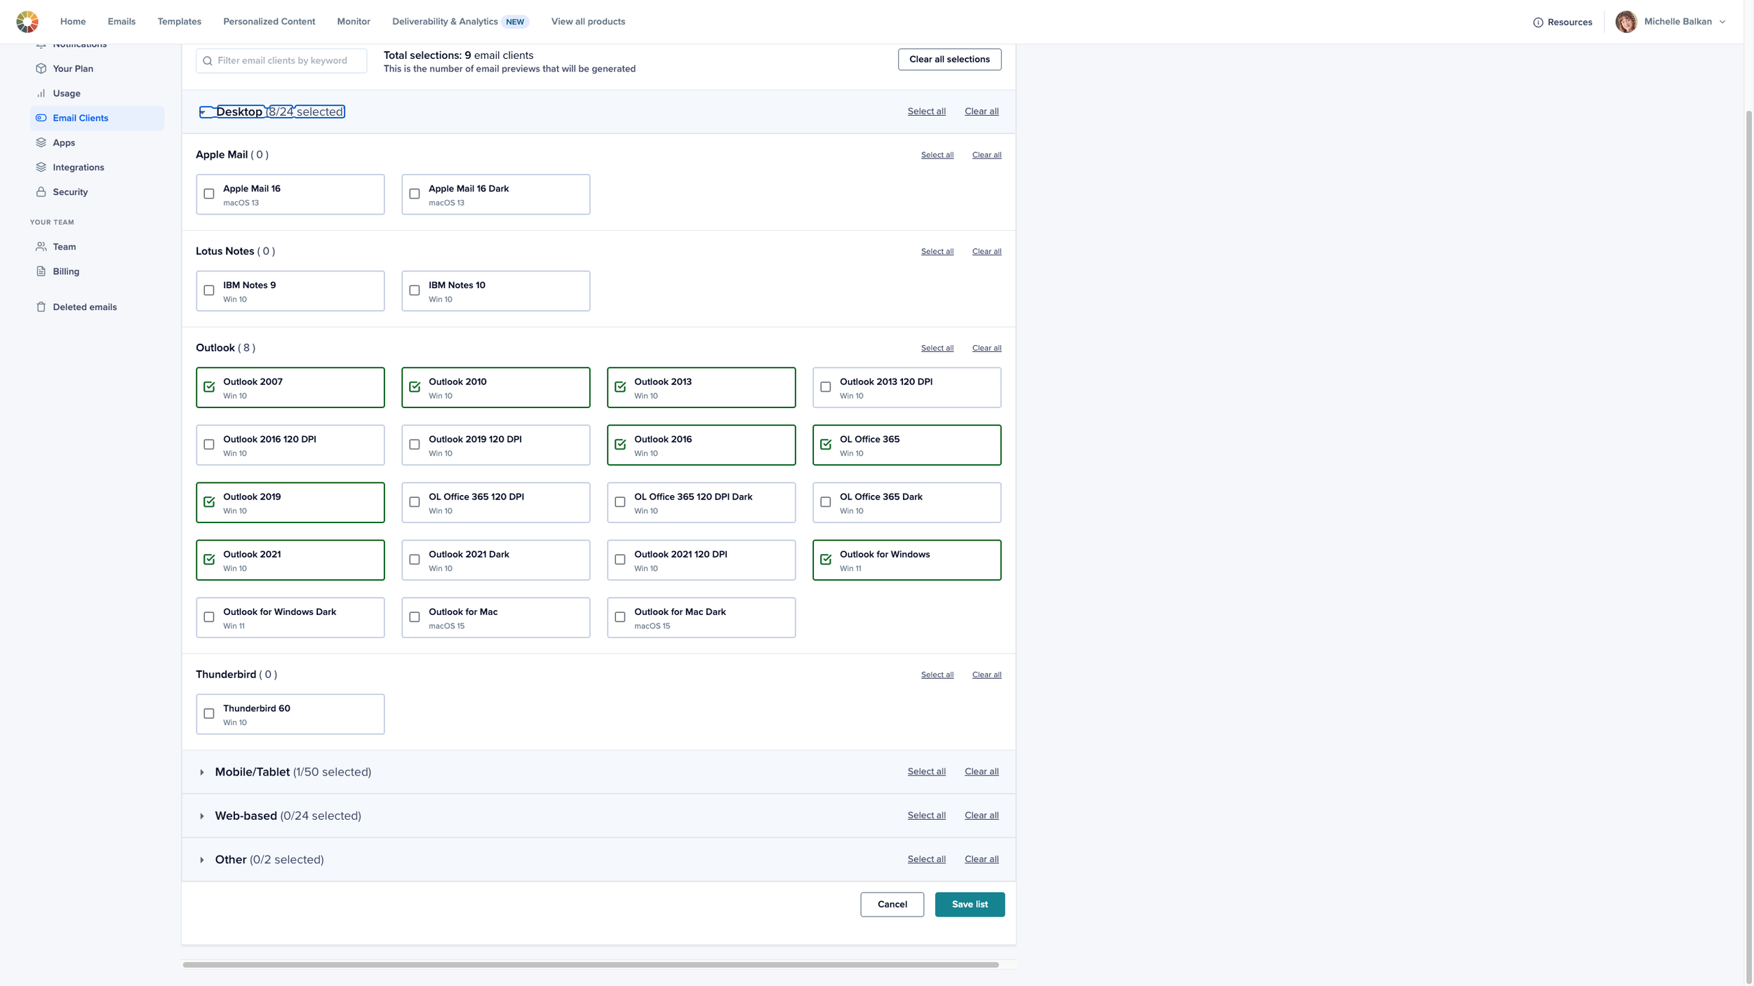The width and height of the screenshot is (1754, 986).
Task: Click the Apps layers icon
Action: point(41,142)
